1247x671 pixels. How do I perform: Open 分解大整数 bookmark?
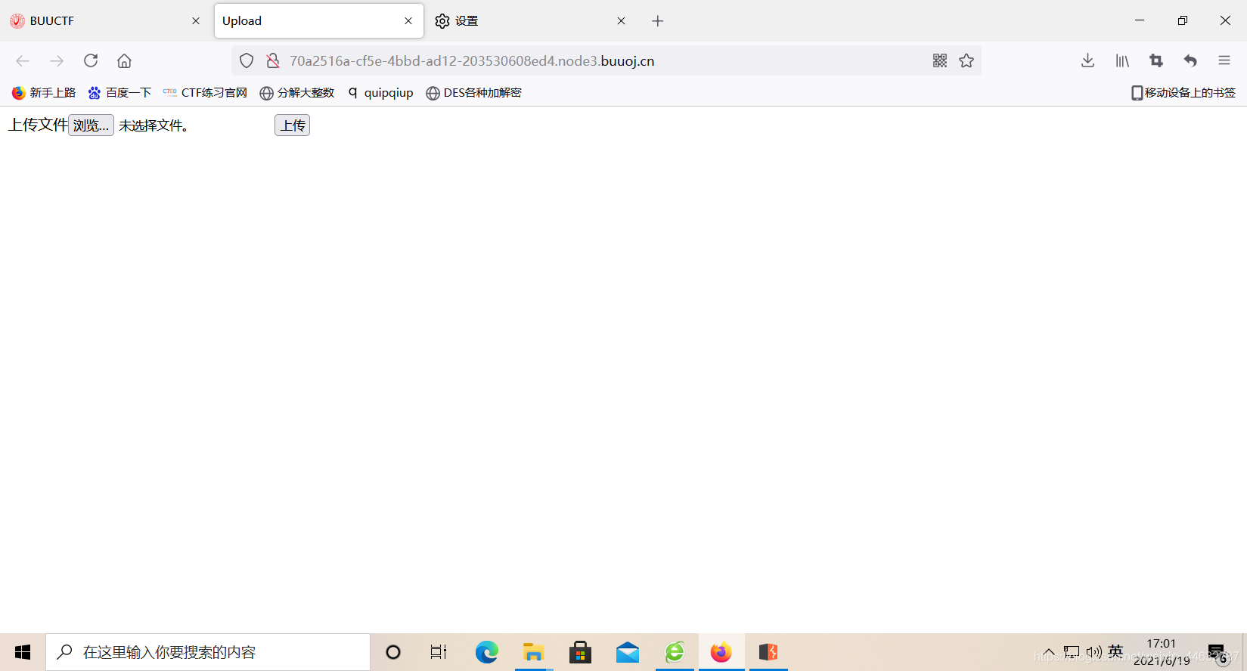(x=296, y=93)
